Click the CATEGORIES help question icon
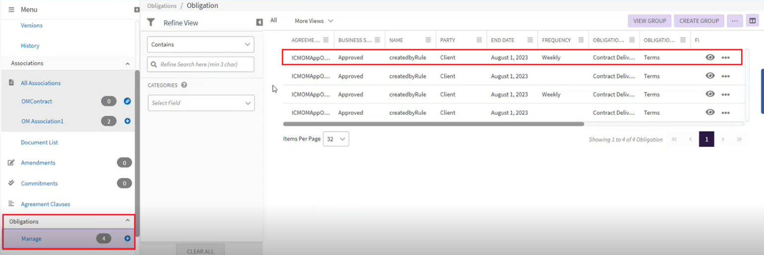Viewport: 764px width, 255px height. 184,85
